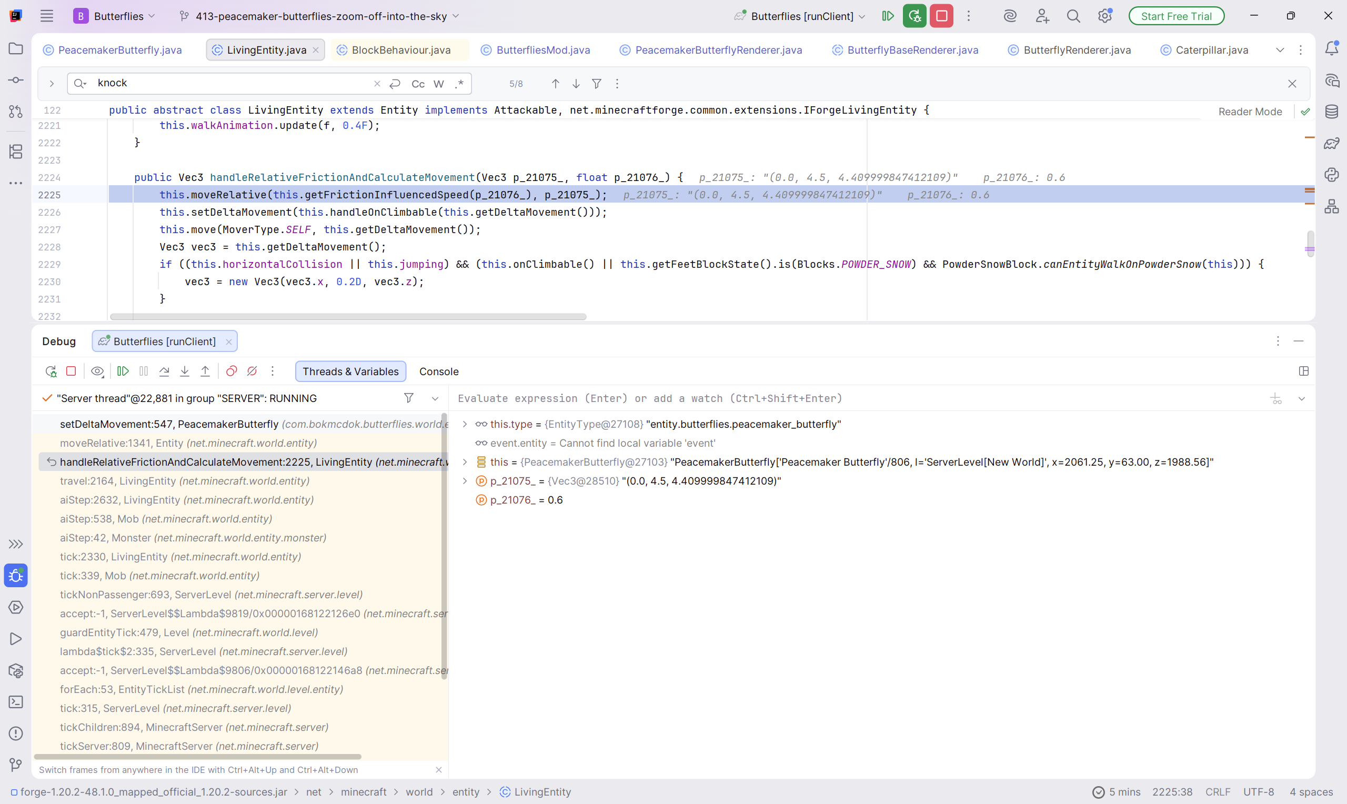
Task: Click Reader Mode label in editor
Action: pyautogui.click(x=1250, y=112)
